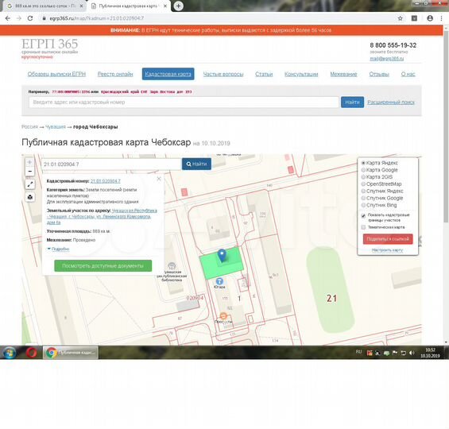Viewport: 449px width, 429px height.
Task: Click the volume icon in system tray
Action: [x=412, y=353]
